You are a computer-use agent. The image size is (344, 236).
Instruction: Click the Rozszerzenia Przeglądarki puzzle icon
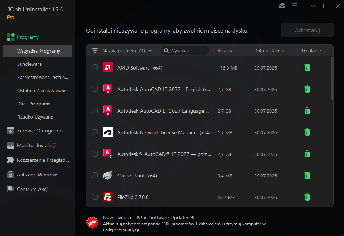tap(11, 160)
